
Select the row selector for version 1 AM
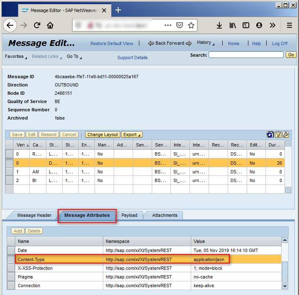coord(9,172)
